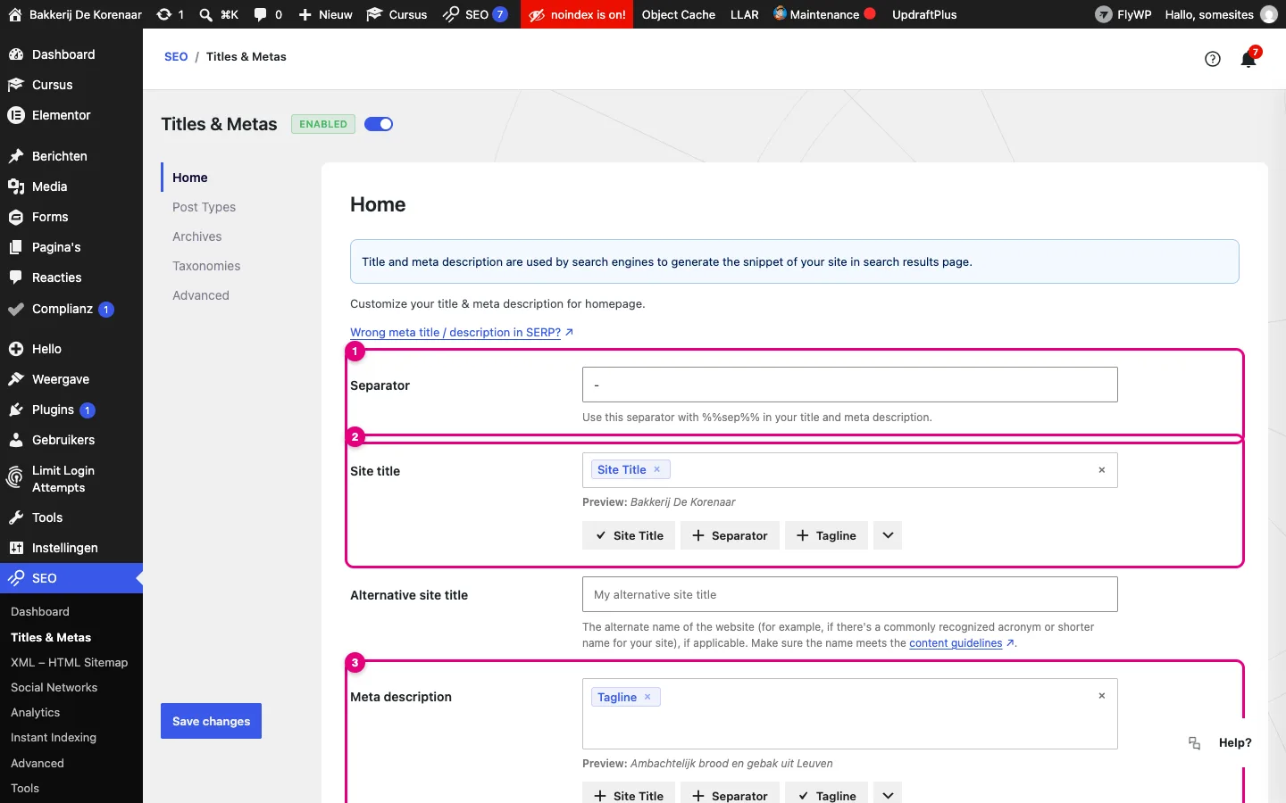The width and height of the screenshot is (1286, 803).
Task: Open the Elementor sidebar menu icon
Action: pyautogui.click(x=15, y=115)
